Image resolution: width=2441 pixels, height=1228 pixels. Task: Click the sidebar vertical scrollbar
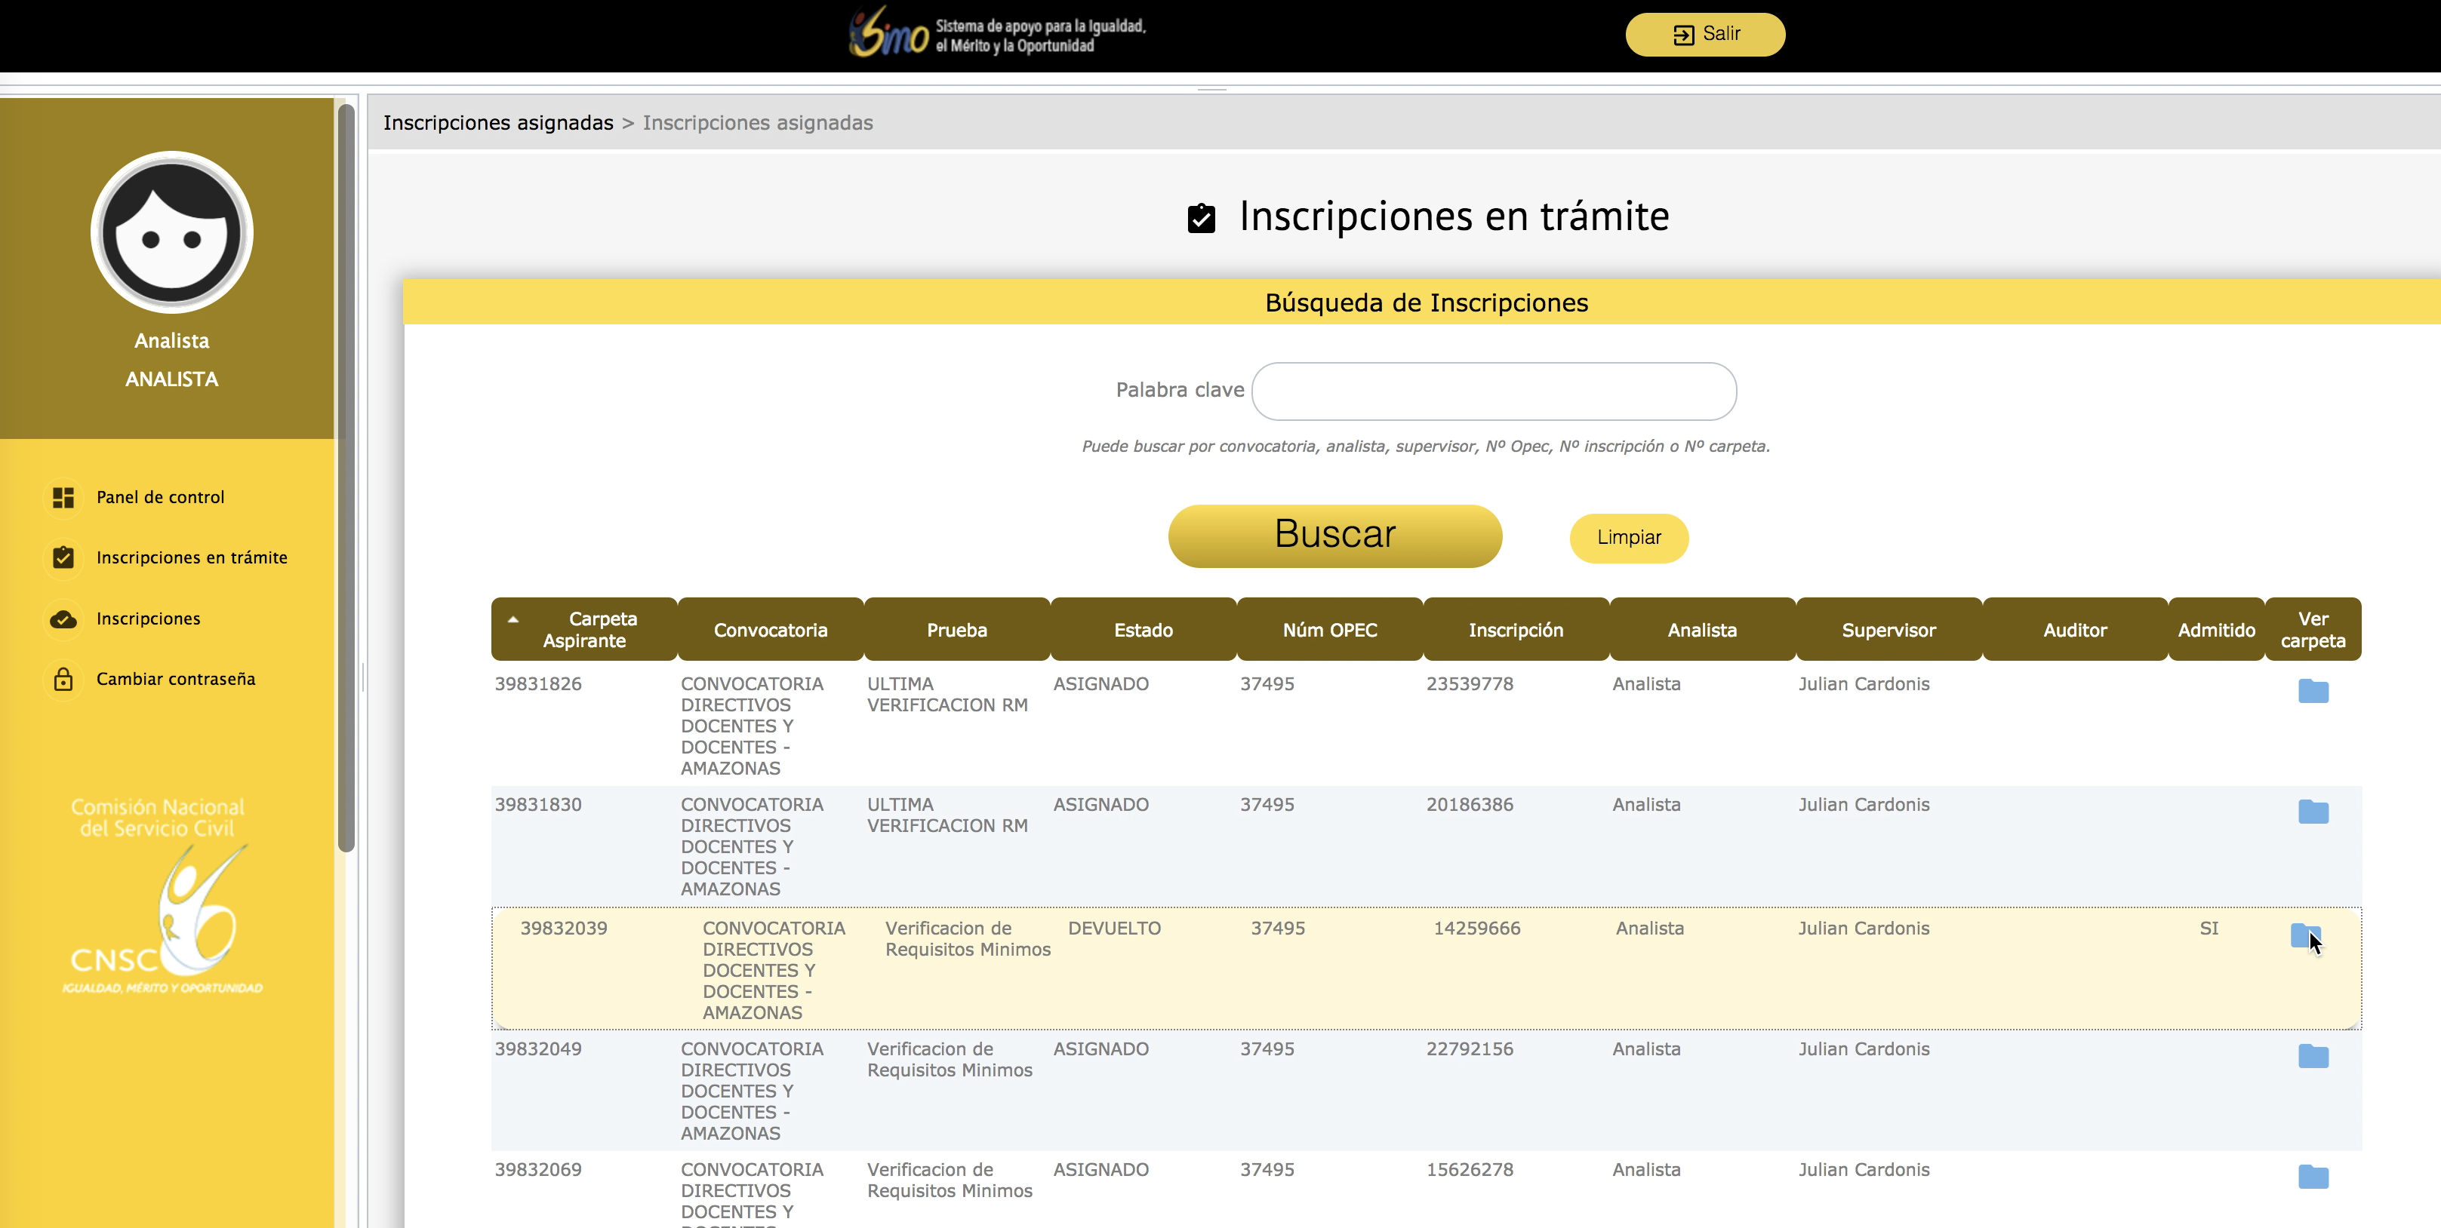coord(346,478)
